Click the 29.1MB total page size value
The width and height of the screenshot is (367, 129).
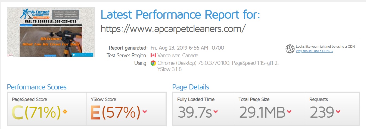[x=262, y=112]
